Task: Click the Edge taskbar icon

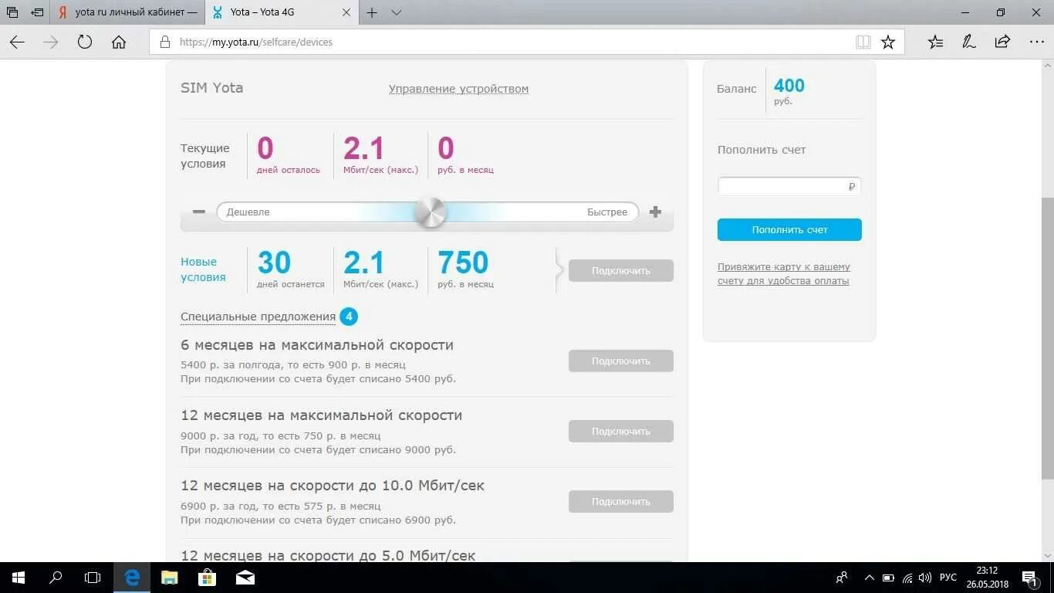Action: (x=132, y=577)
